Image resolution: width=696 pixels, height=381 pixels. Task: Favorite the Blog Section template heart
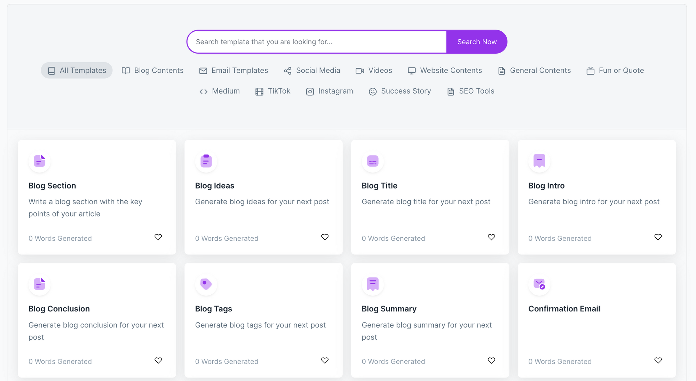[x=158, y=237]
